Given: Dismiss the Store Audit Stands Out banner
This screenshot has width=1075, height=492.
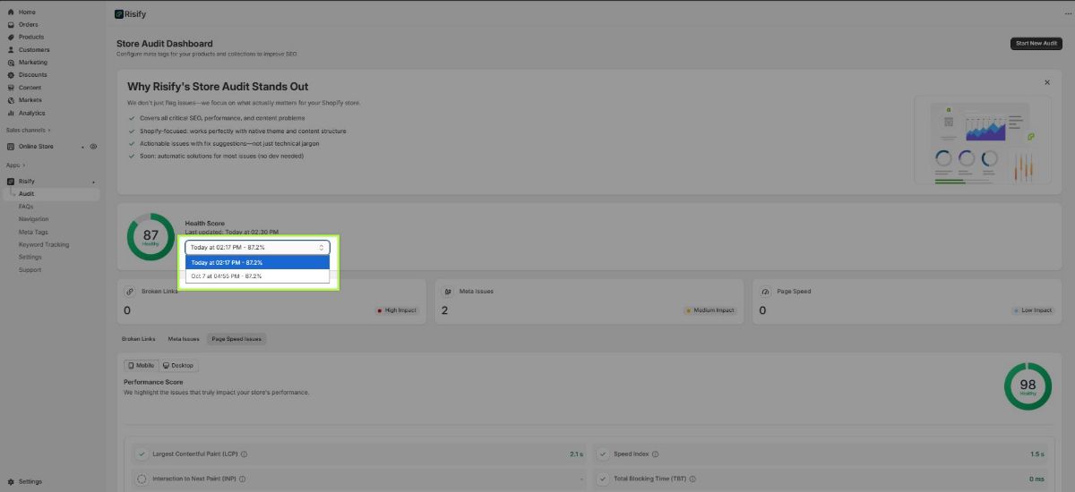Looking at the screenshot, I should coord(1046,82).
